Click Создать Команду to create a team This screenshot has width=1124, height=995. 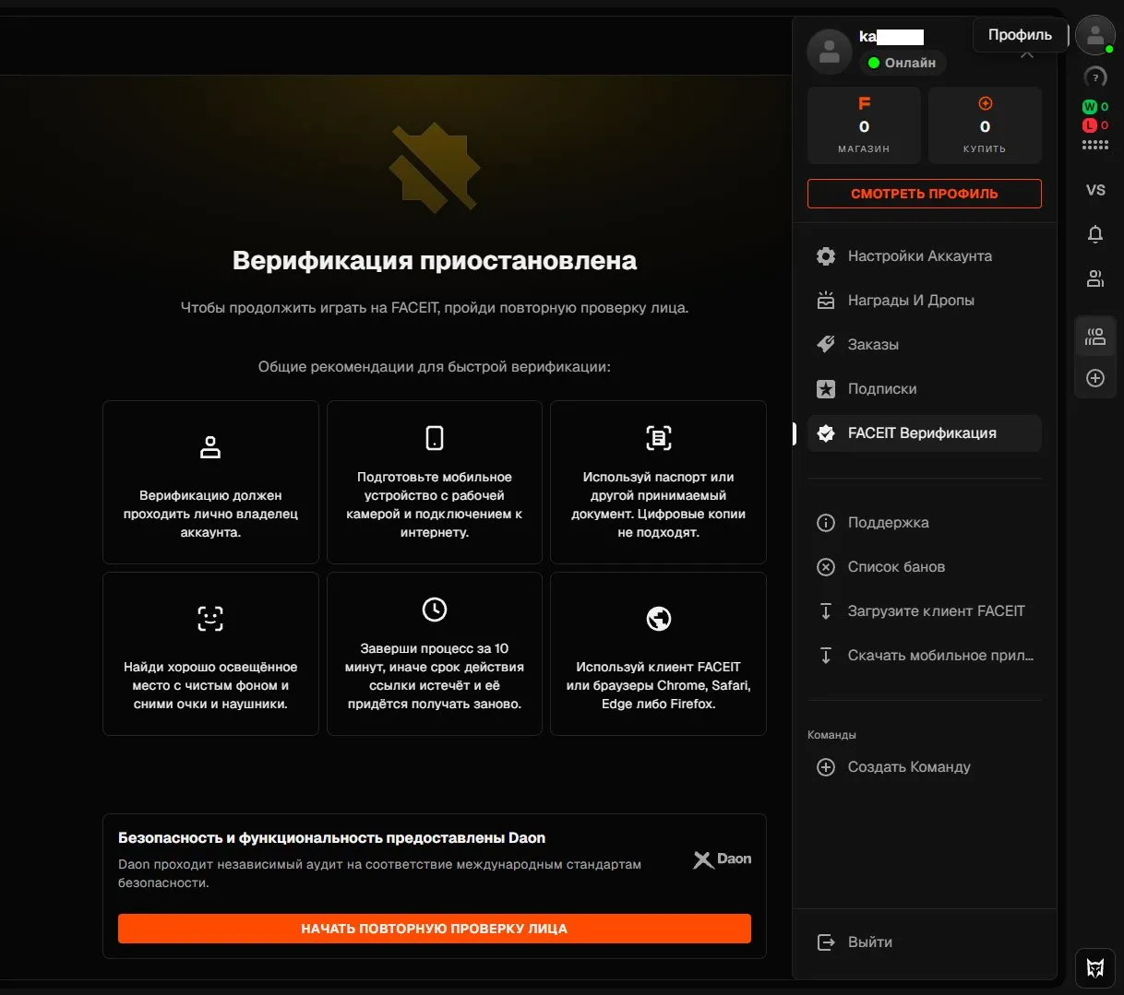(x=925, y=767)
